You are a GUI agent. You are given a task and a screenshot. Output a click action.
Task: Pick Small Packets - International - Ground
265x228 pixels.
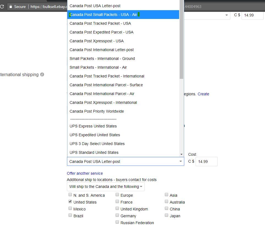pyautogui.click(x=123, y=59)
